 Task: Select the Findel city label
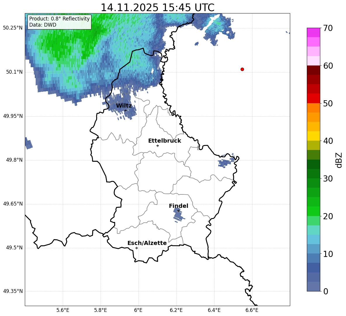[x=179, y=206]
